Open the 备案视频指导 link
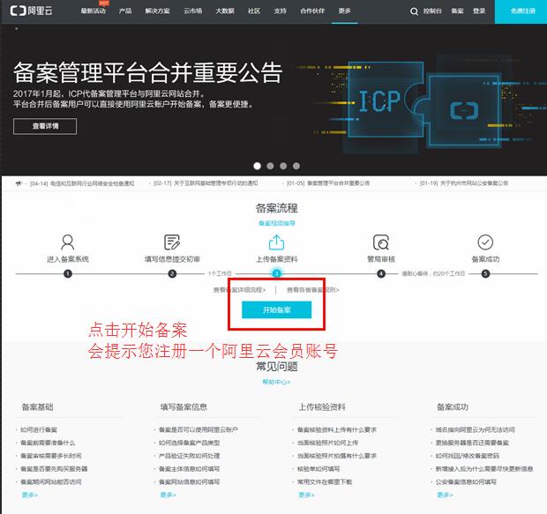The width and height of the screenshot is (547, 514). 277,223
